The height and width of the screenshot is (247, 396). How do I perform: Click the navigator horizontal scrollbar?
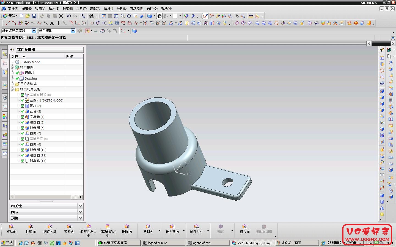pos(43,197)
